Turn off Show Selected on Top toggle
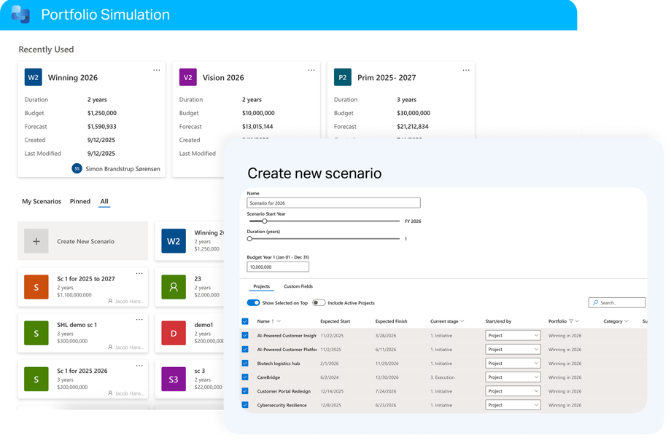The height and width of the screenshot is (440, 671). 253,303
